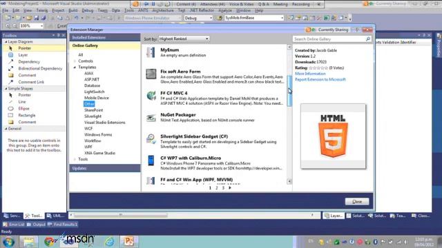The height and width of the screenshot is (248, 442).
Task: Open the Updates section
Action: point(104,168)
